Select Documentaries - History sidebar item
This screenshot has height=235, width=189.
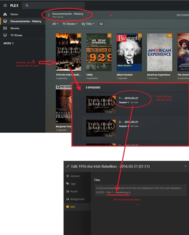(23, 21)
